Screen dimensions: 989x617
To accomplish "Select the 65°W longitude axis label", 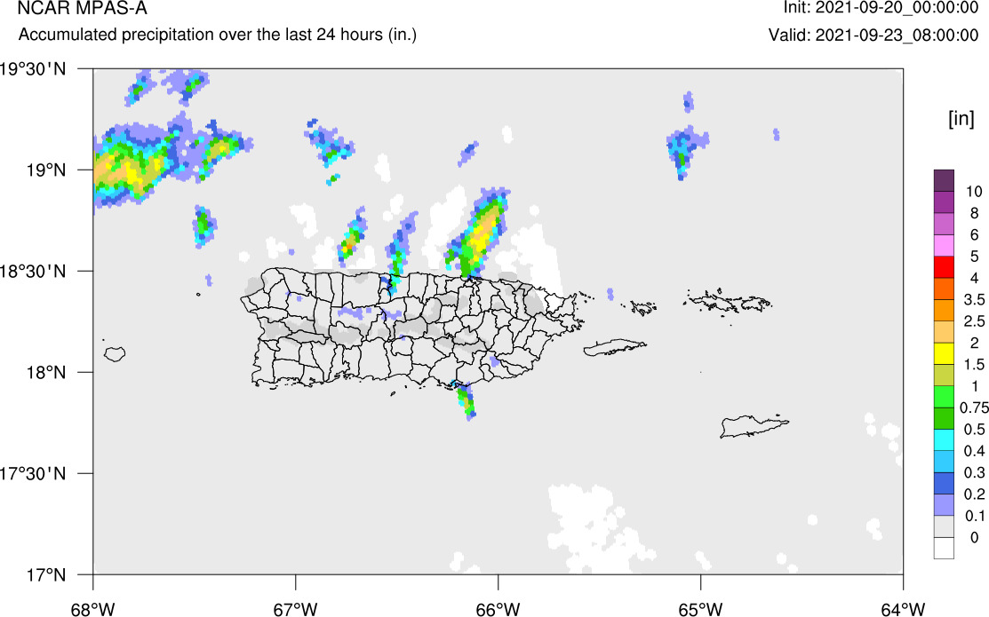I will 701,609.
